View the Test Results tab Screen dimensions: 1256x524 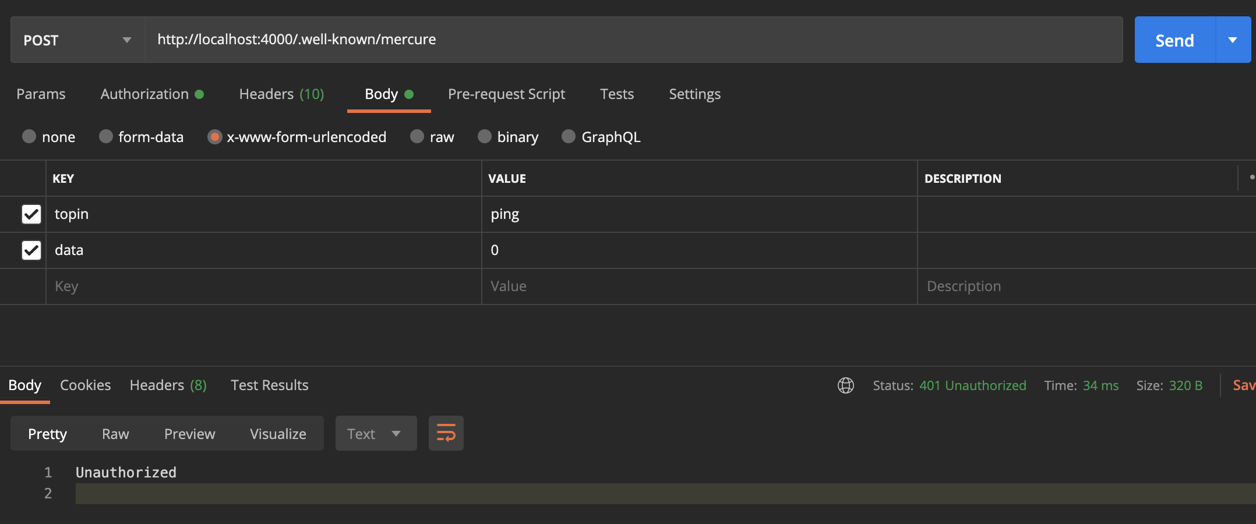[x=269, y=385]
